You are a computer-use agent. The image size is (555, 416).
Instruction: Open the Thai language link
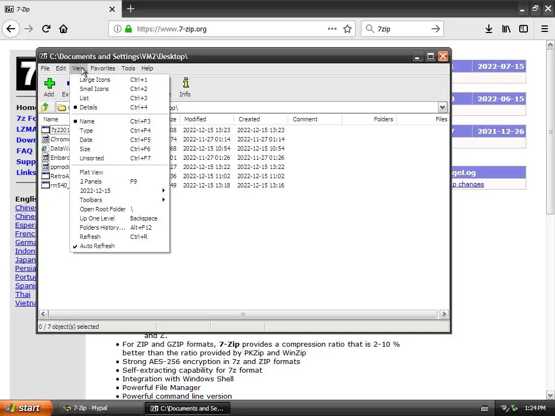[23, 294]
